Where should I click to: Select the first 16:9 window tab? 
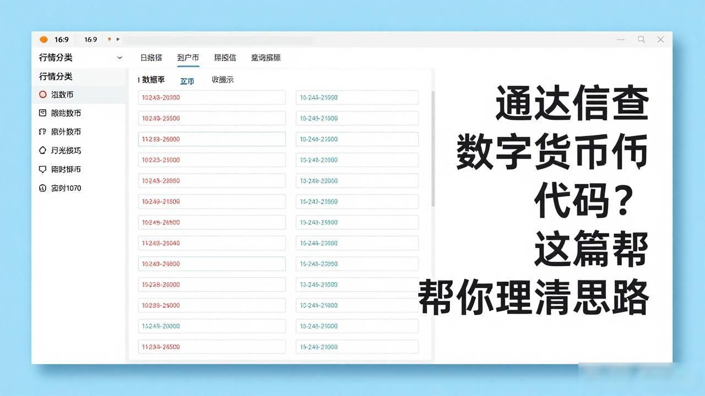click(x=61, y=40)
